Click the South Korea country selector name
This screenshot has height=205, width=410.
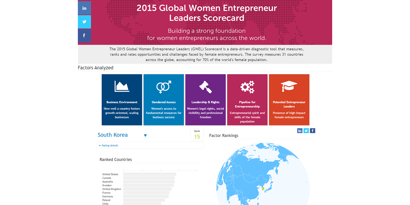point(113,135)
